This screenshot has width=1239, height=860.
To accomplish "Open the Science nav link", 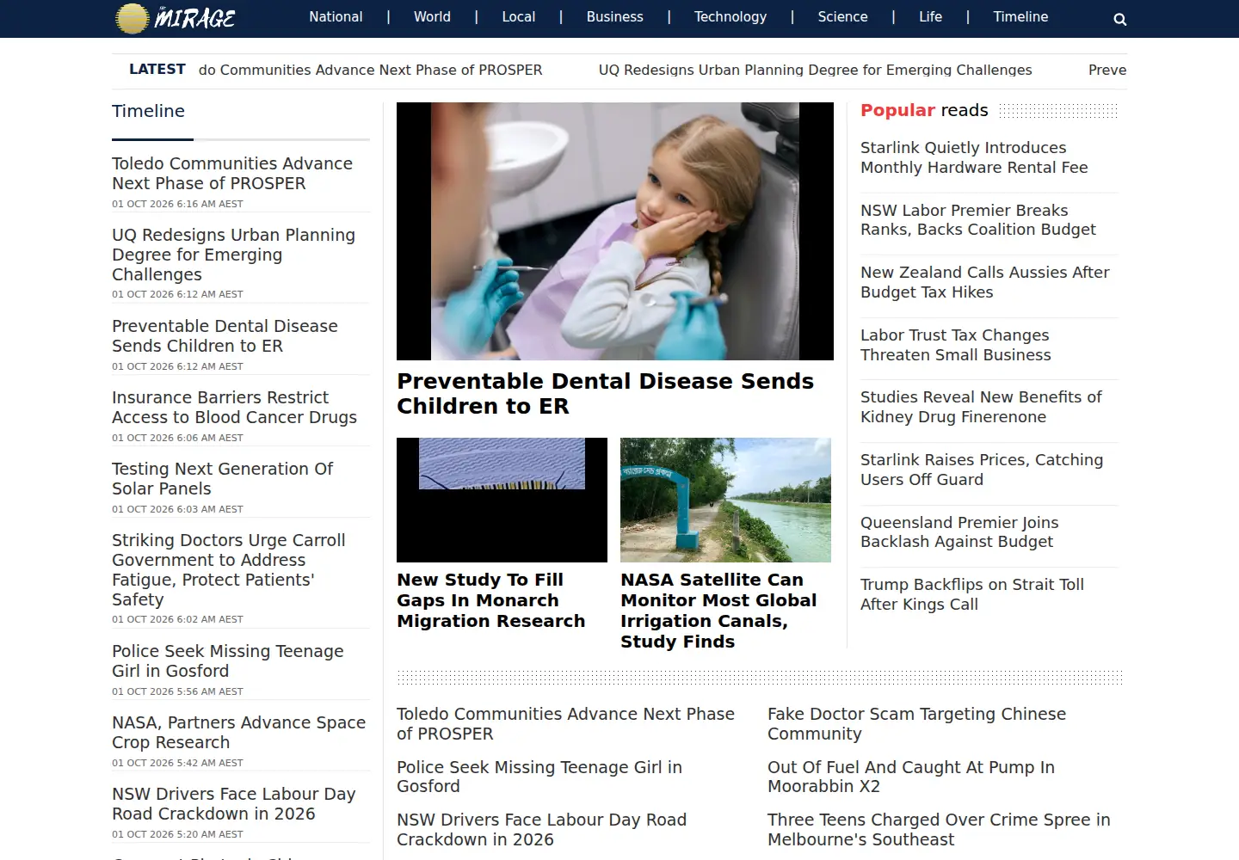I will (x=842, y=16).
